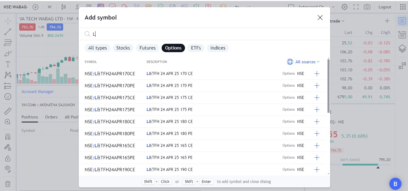This screenshot has width=408, height=191.
Task: Open the Fibonacci tools in left toolbar
Action: [x=8, y=43]
